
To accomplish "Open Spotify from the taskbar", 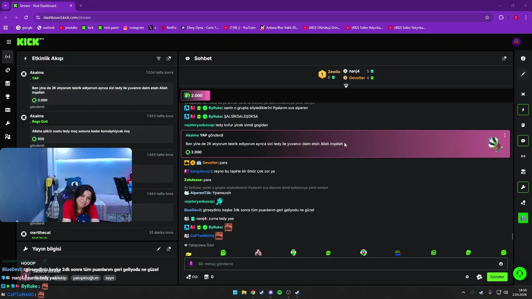I will [279, 292].
